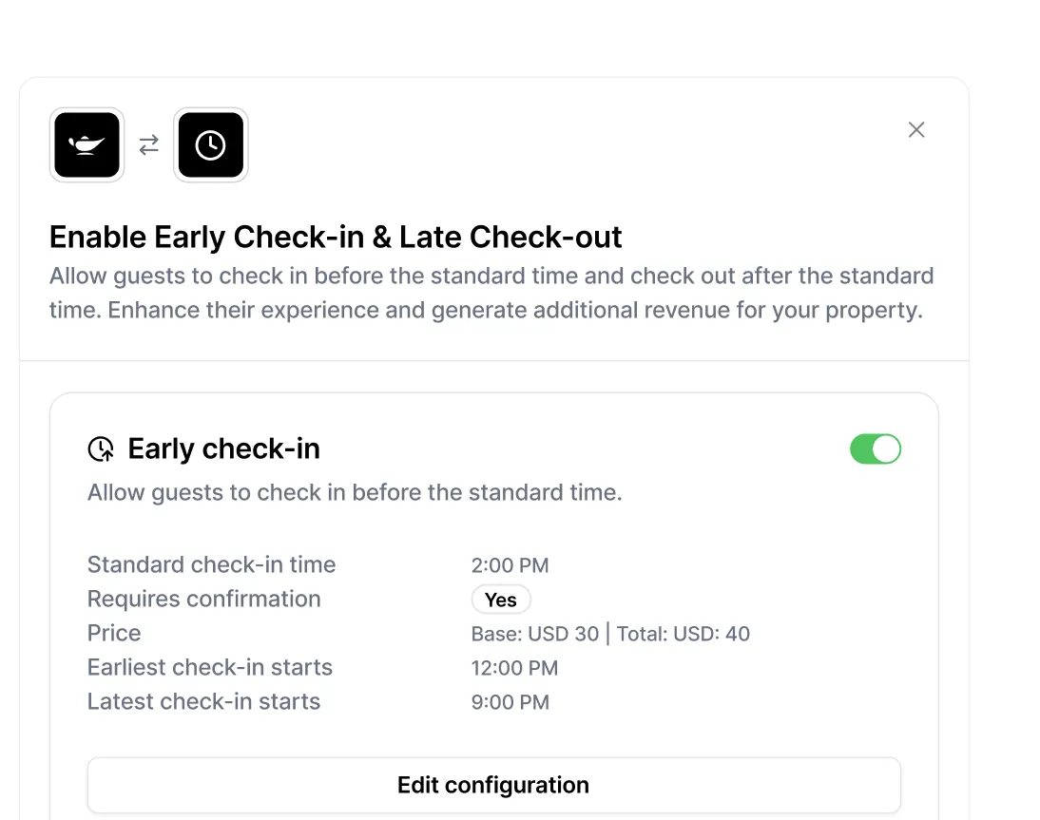Screen dimensions: 1040x820
Task: Disable the Early check-in toggle
Action: (875, 449)
